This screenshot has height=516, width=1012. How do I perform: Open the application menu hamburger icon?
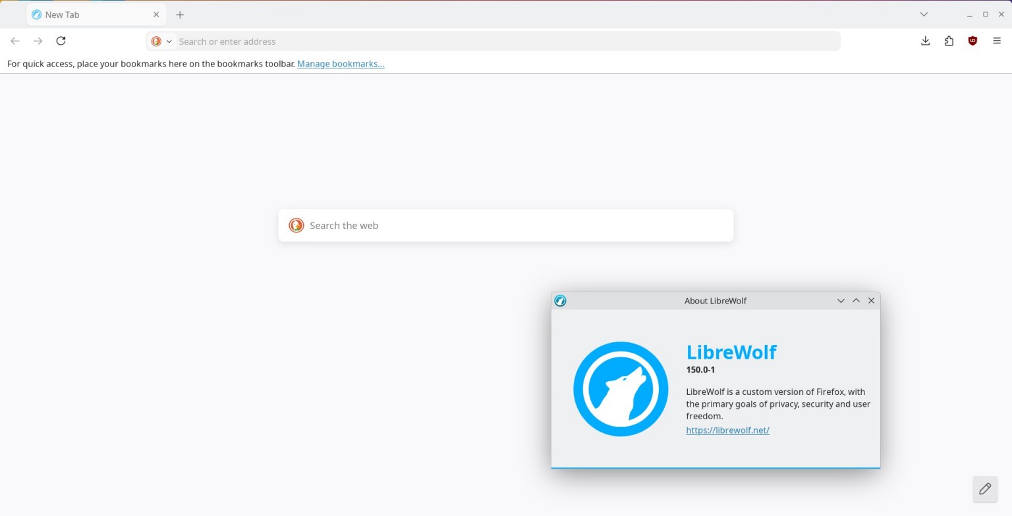tap(997, 41)
